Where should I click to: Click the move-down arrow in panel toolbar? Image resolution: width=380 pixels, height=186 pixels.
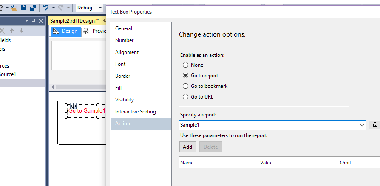[x=22, y=31]
